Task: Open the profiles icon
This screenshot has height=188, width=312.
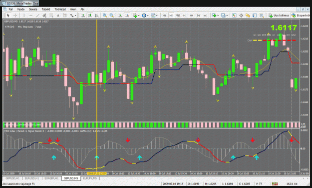Action: (223, 15)
